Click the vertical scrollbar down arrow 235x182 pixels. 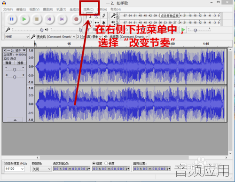(x=230, y=153)
